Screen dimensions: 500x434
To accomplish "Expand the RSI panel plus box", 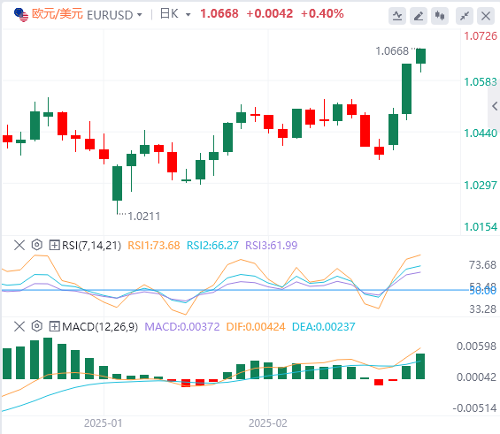I will 54,245.
